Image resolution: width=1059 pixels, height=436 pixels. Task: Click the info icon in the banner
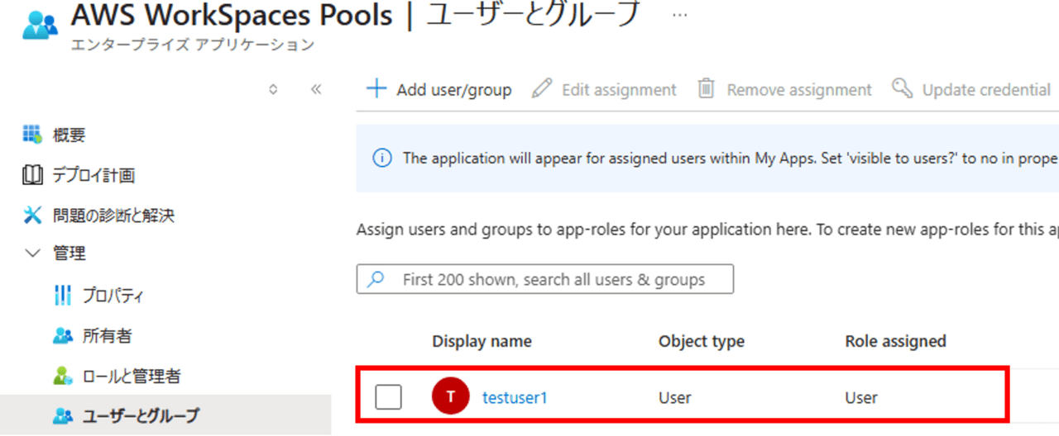[382, 158]
